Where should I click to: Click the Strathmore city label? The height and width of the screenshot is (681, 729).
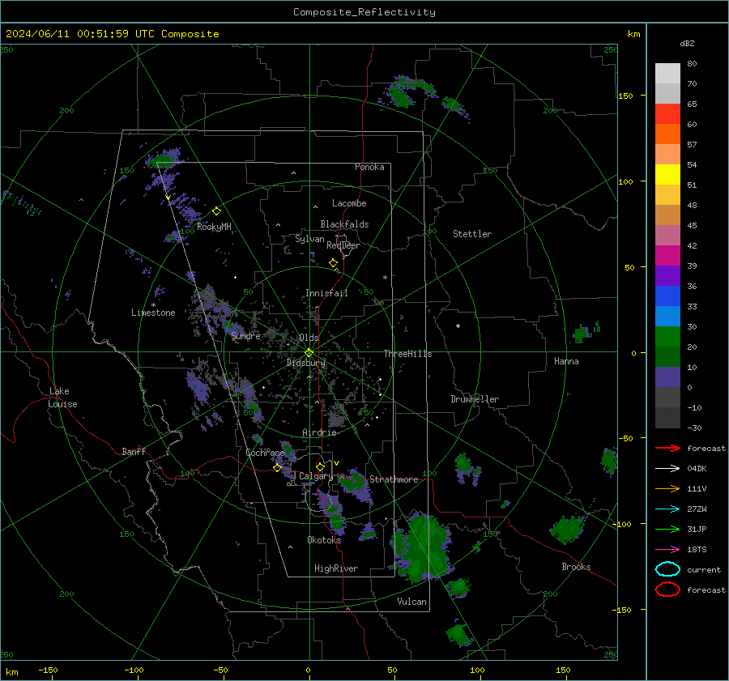pyautogui.click(x=394, y=479)
